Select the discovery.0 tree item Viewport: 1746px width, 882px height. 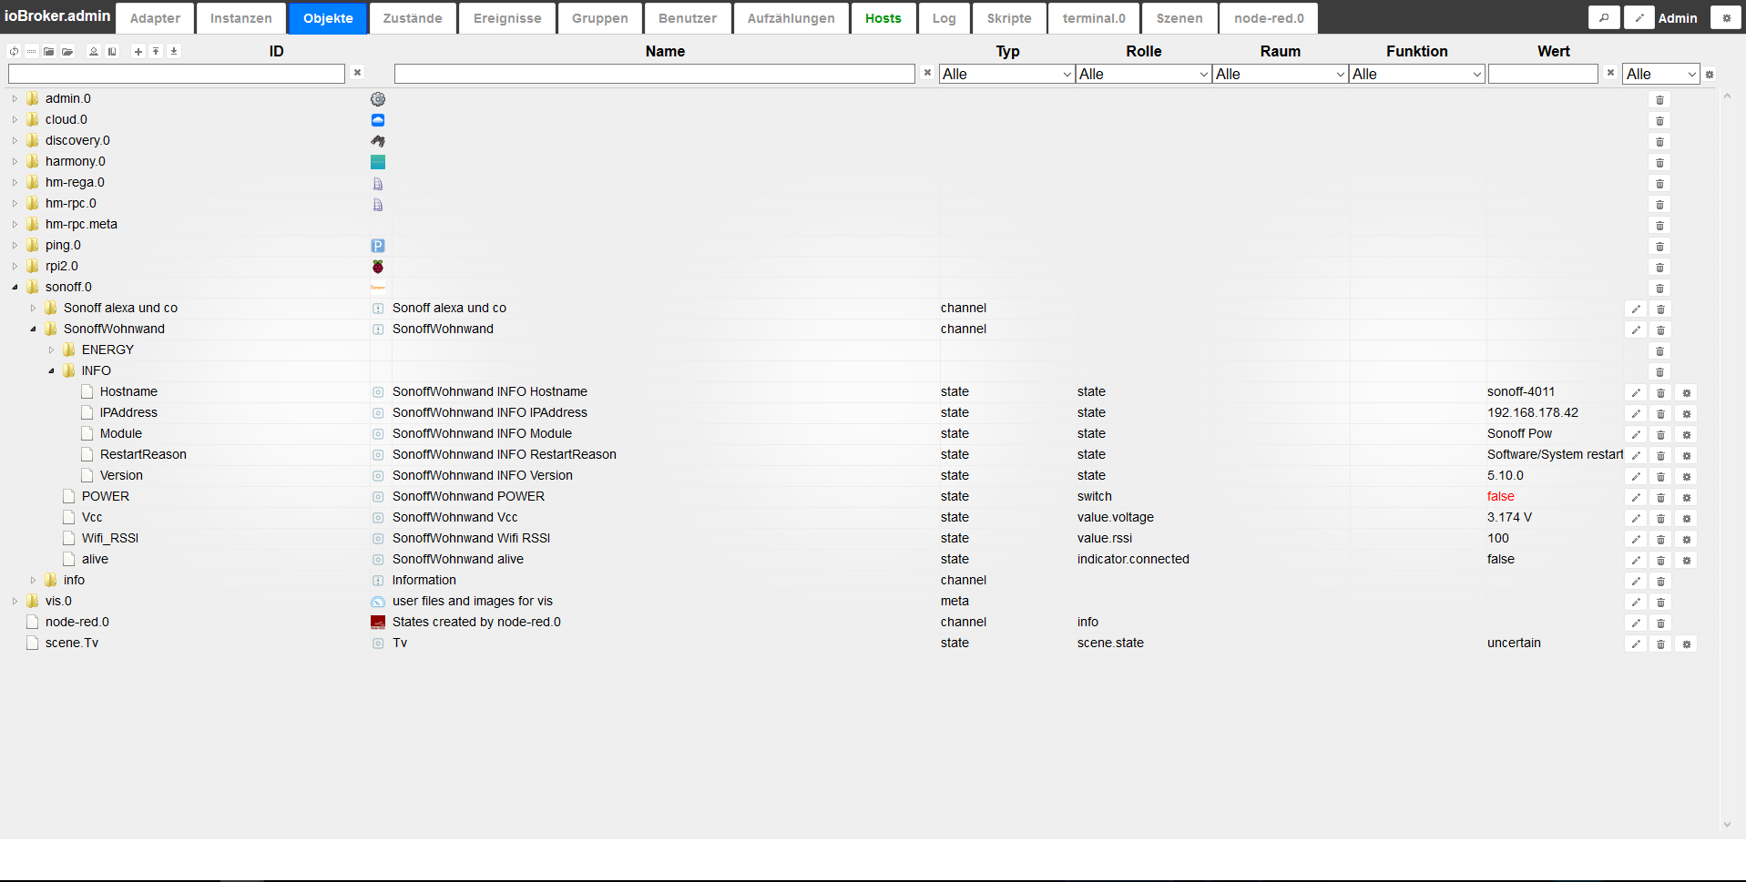click(77, 140)
